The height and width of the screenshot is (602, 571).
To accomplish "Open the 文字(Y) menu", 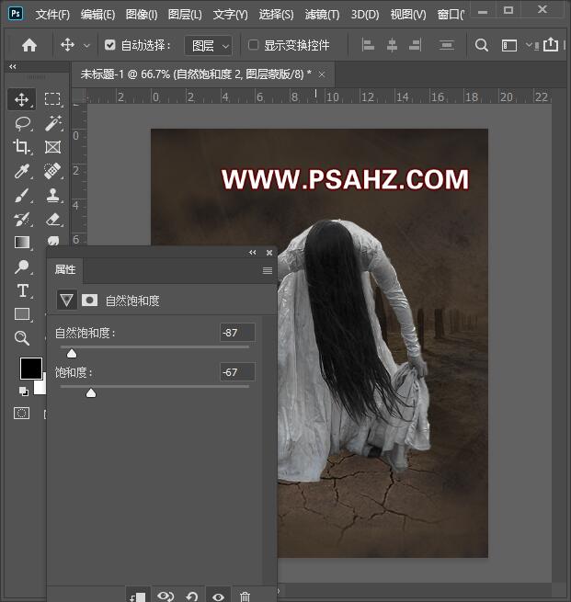I will click(231, 15).
